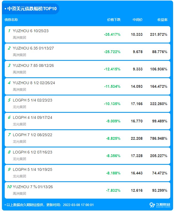Click rank number 10 badge
175x211 pixels.
(9, 187)
